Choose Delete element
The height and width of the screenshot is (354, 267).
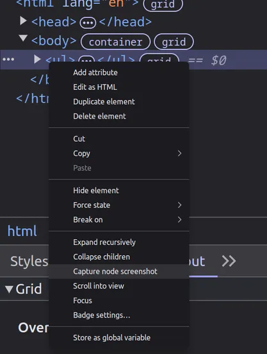tap(118, 116)
